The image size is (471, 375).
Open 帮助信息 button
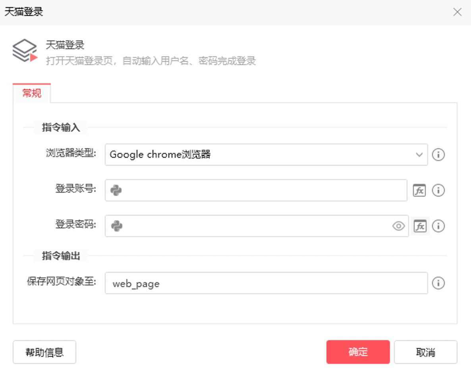(44, 352)
